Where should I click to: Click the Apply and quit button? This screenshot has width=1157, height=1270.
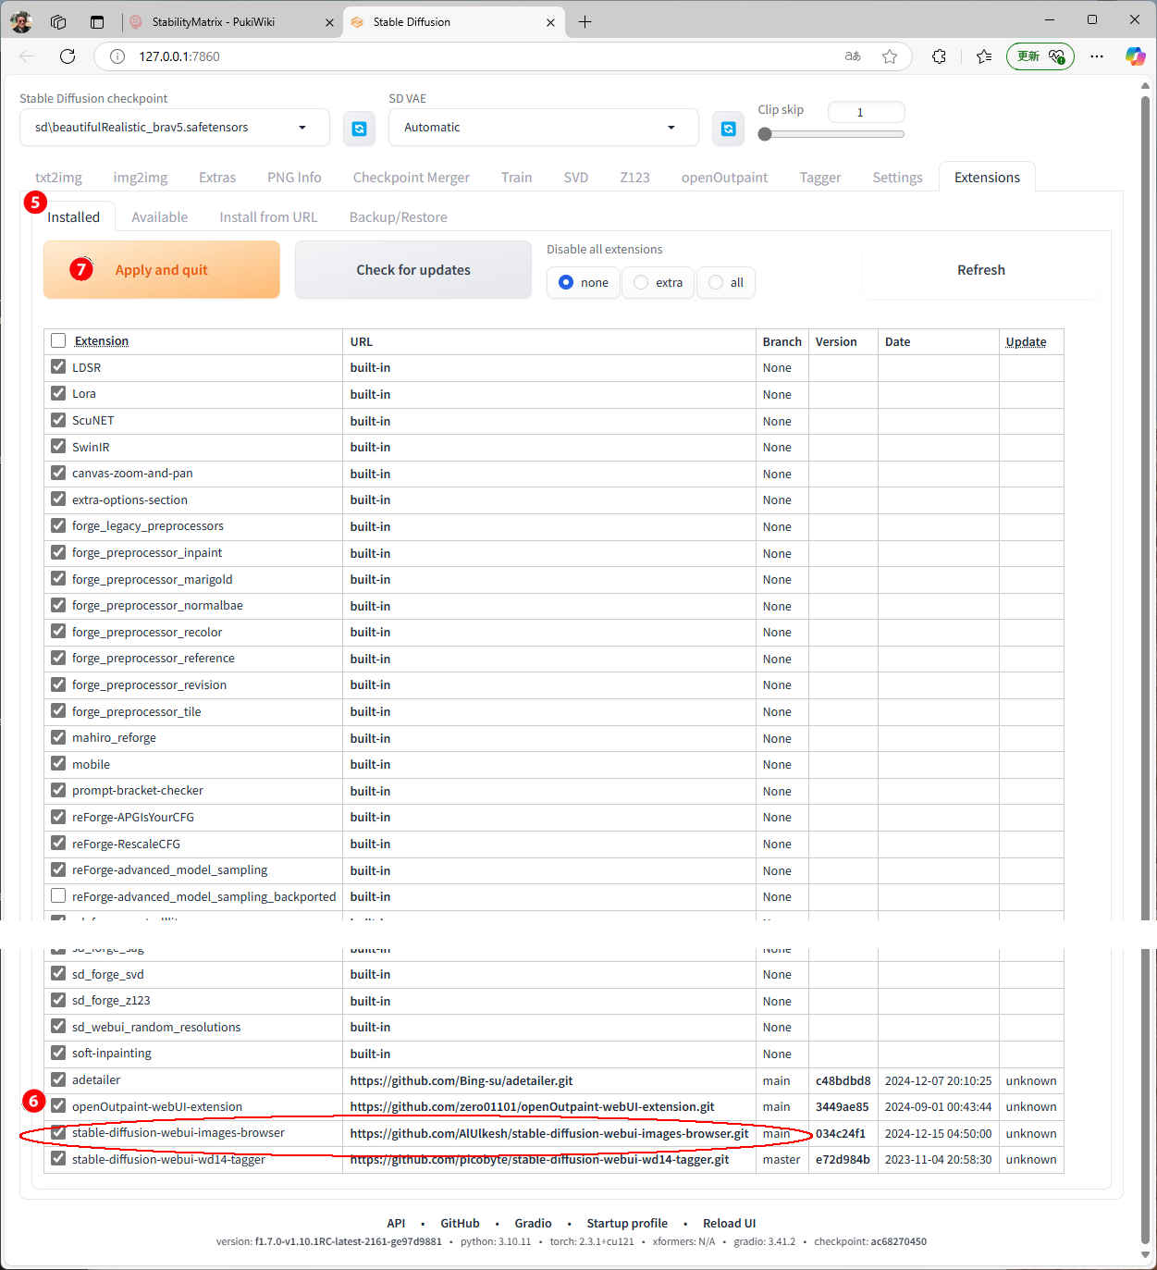(162, 270)
